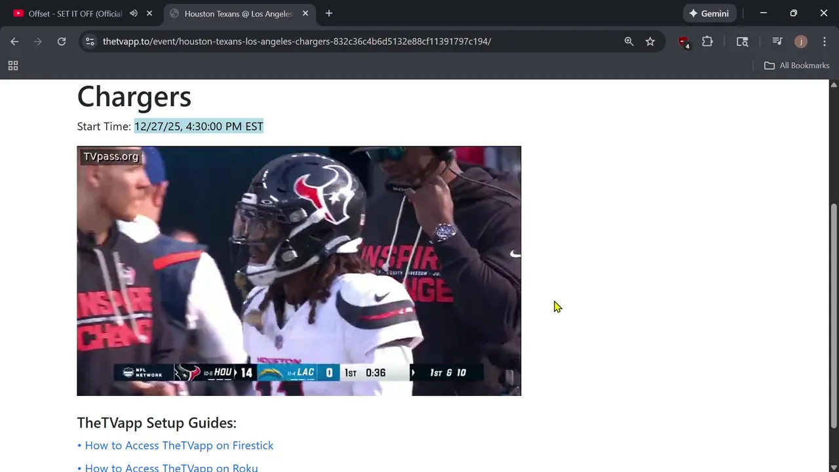Open Chrome's three-dot menu
The height and width of the screenshot is (472, 839).
point(825,41)
